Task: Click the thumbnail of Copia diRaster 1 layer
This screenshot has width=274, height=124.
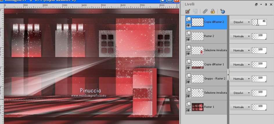Action: [198, 64]
